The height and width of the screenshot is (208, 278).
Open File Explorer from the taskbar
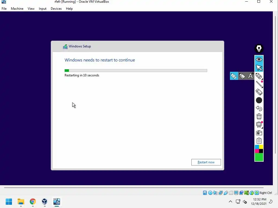(x=21, y=201)
